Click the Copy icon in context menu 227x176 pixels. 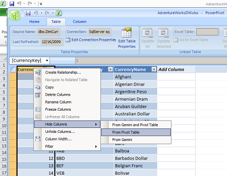point(38,87)
